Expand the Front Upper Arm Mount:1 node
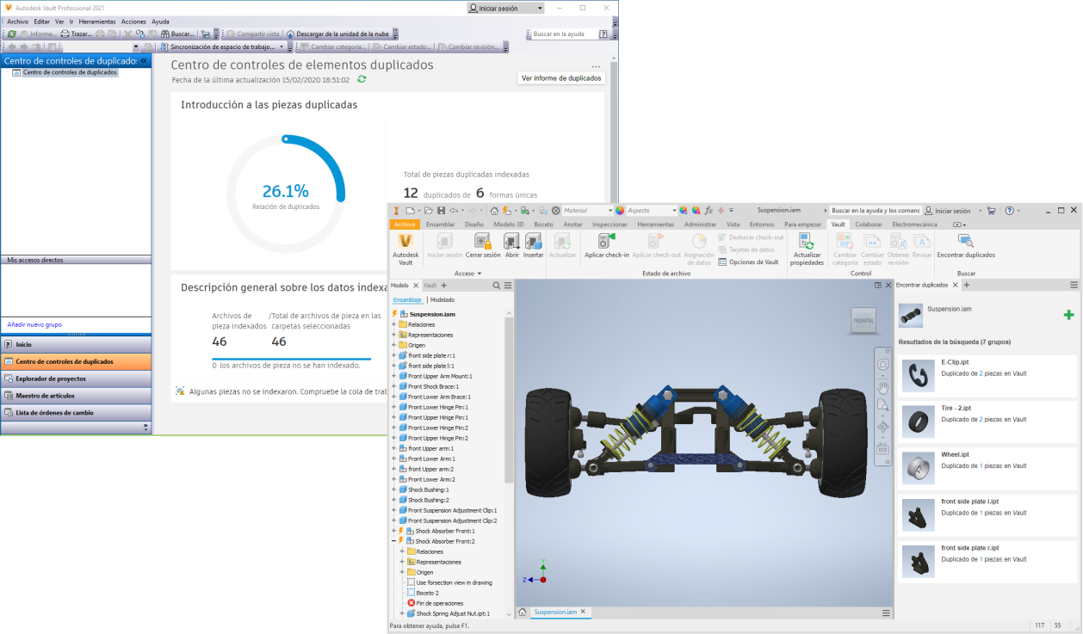The height and width of the screenshot is (634, 1083). click(x=393, y=376)
